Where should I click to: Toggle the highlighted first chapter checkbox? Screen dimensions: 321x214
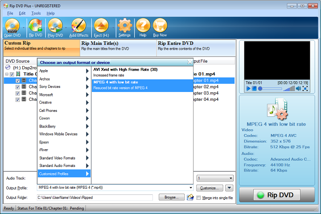tap(18, 81)
